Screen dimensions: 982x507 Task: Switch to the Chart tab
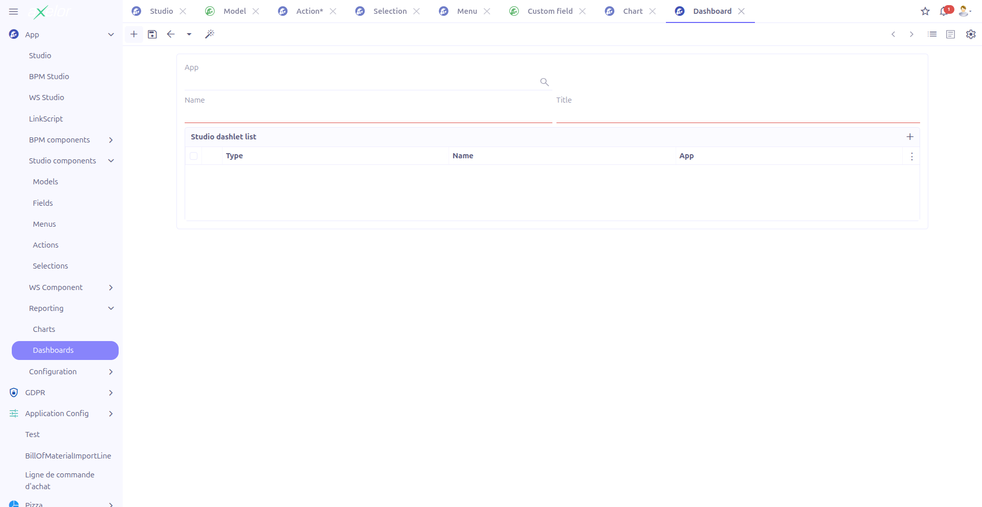(x=633, y=11)
